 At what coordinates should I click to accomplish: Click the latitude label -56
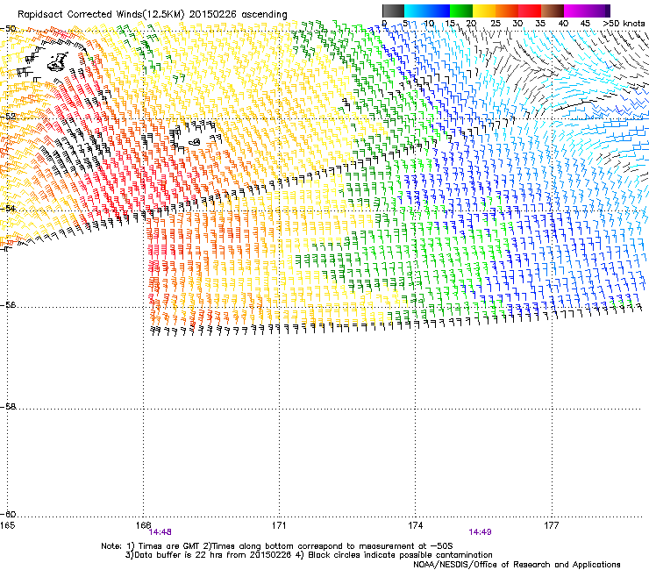8,305
